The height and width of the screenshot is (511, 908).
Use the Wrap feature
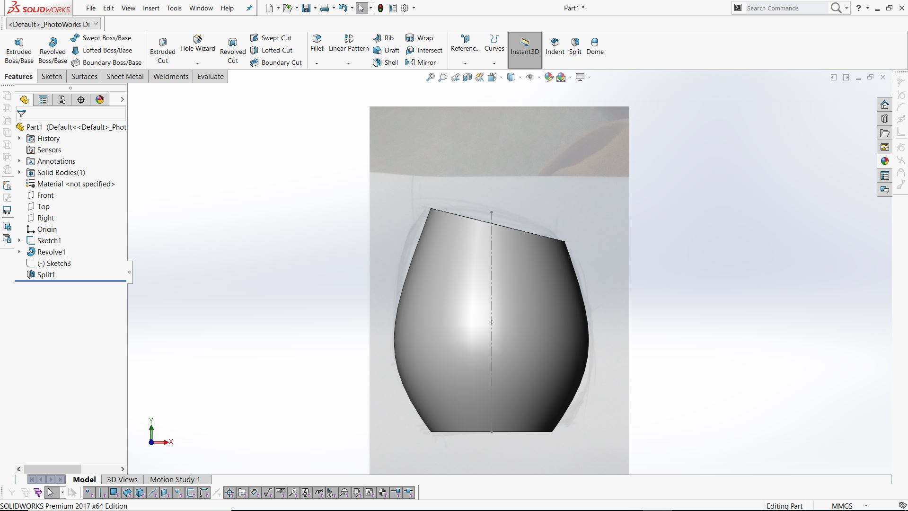[419, 38]
